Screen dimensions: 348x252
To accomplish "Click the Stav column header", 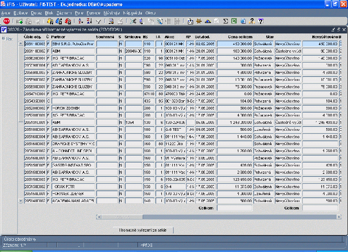I will 270,37.
